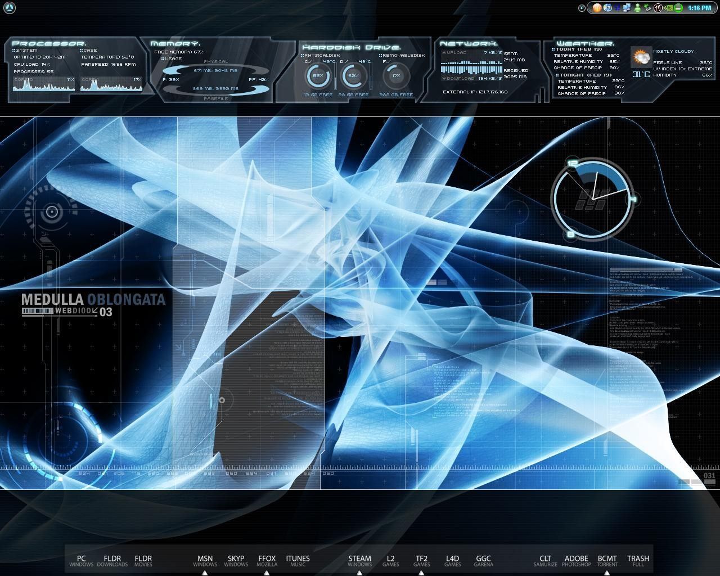Image resolution: width=720 pixels, height=576 pixels.
Task: Launch Firefox via the FFOX Mozilla dock item
Action: pyautogui.click(x=267, y=558)
